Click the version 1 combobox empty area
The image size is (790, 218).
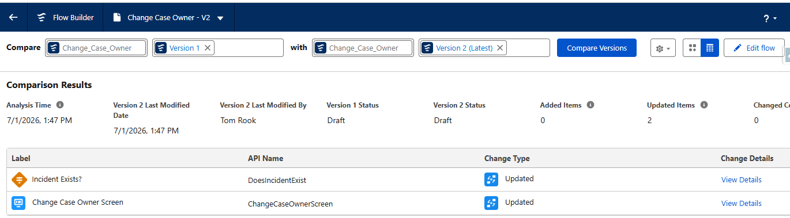point(248,48)
